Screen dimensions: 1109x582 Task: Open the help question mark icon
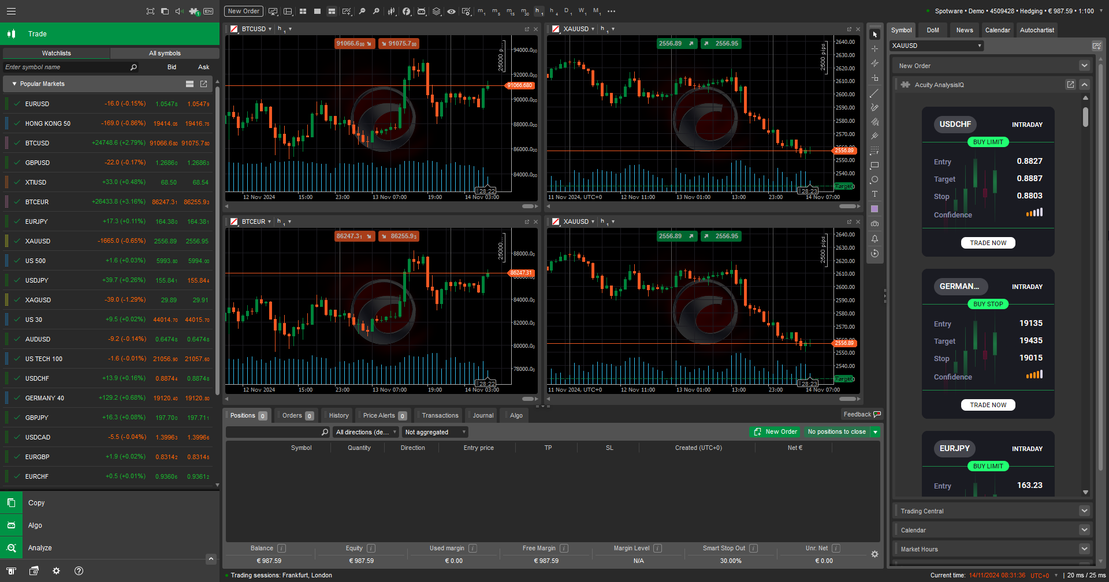[79, 570]
